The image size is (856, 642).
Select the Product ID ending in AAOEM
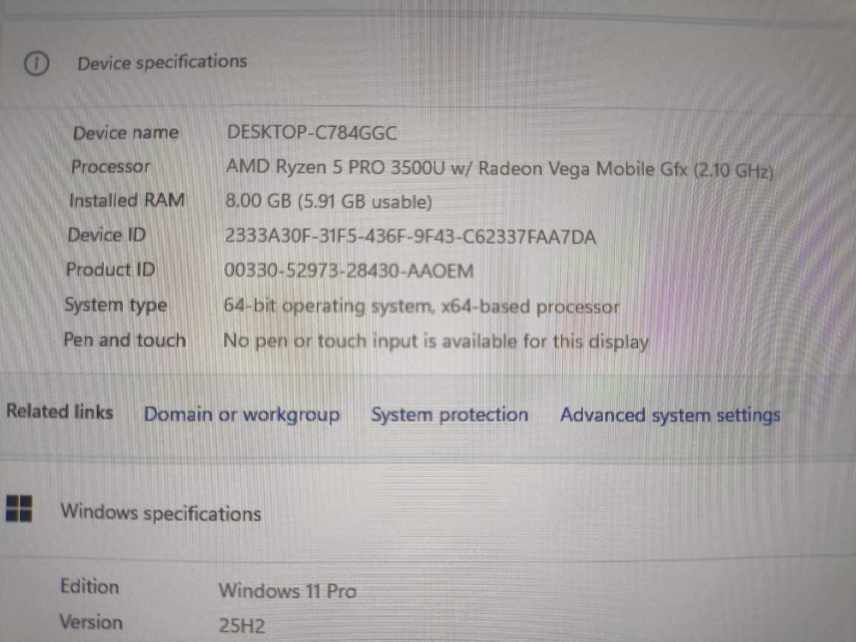(x=349, y=271)
